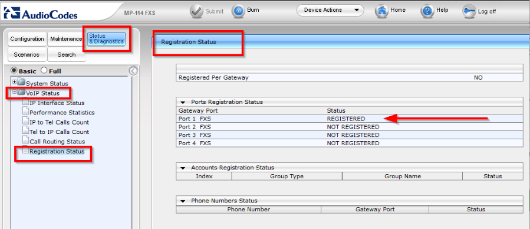Open the Device Actions dropdown
This screenshot has width=530, height=229.
[x=330, y=10]
